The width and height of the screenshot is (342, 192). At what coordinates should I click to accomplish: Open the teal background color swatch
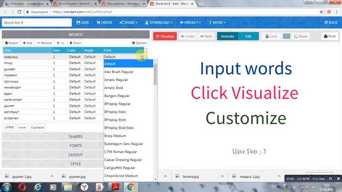click(x=286, y=36)
